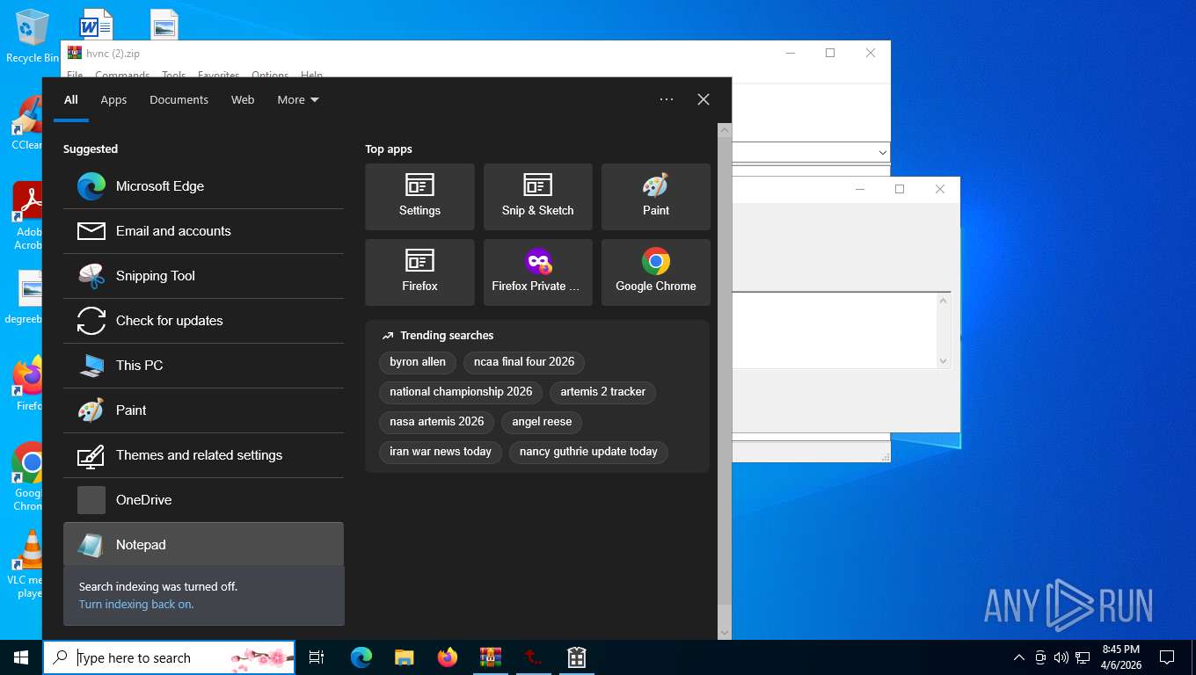
Task: Click search panel scrollbar down arrow
Action: 725,632
